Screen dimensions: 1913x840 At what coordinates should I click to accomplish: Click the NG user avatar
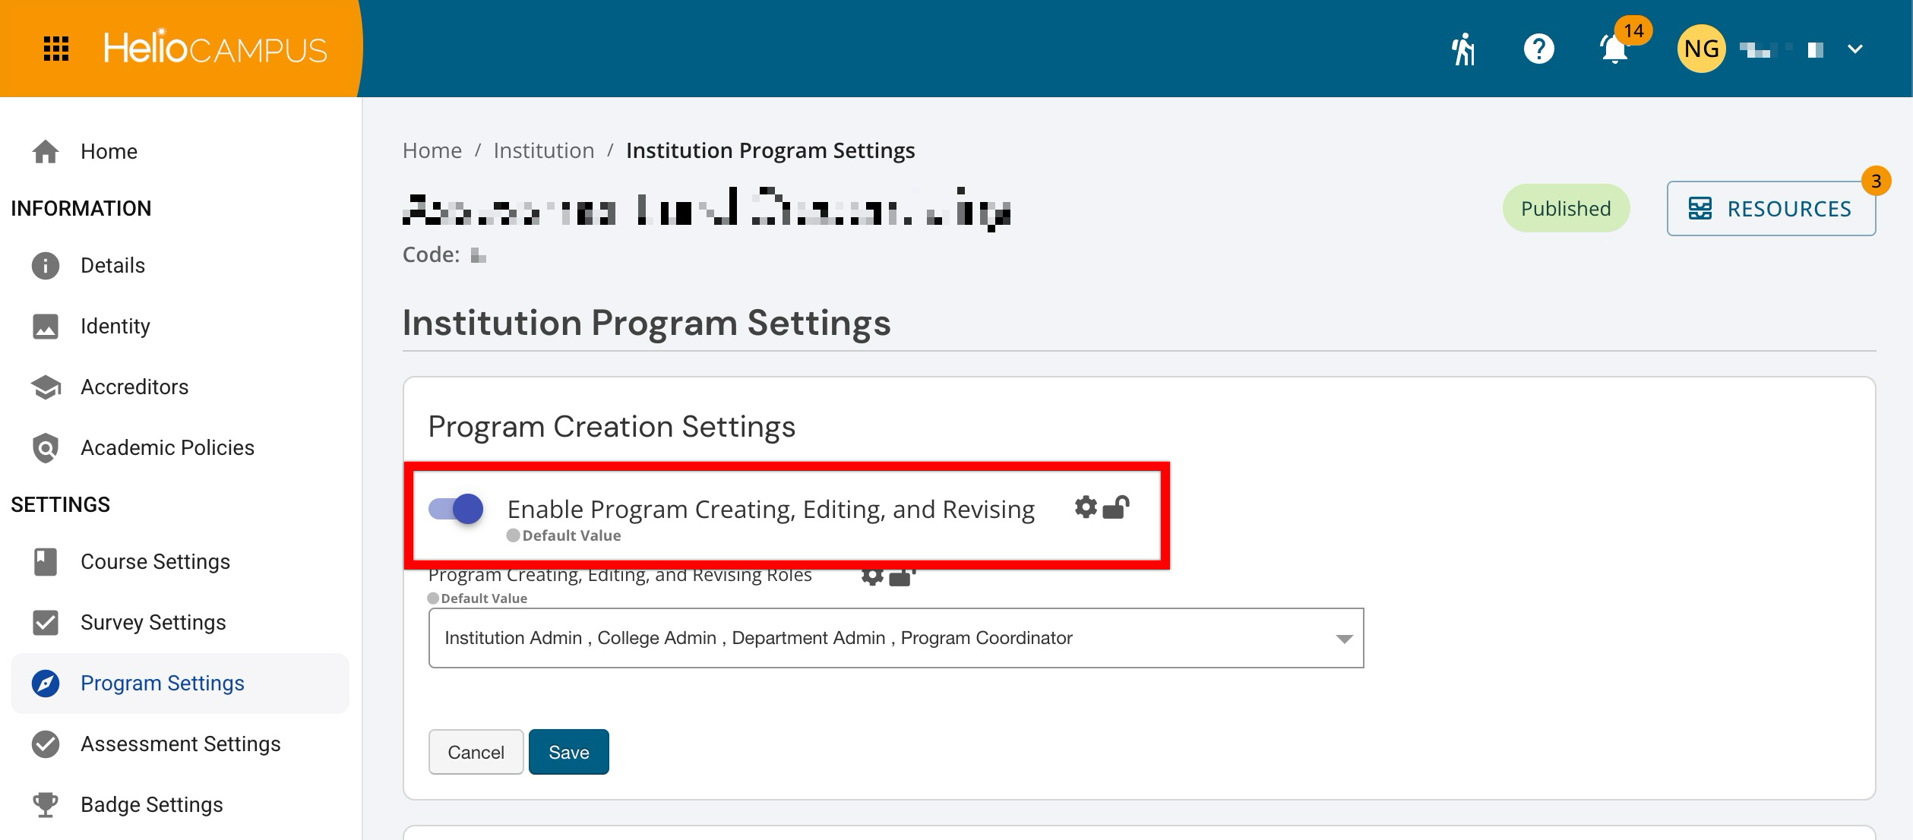click(1701, 49)
